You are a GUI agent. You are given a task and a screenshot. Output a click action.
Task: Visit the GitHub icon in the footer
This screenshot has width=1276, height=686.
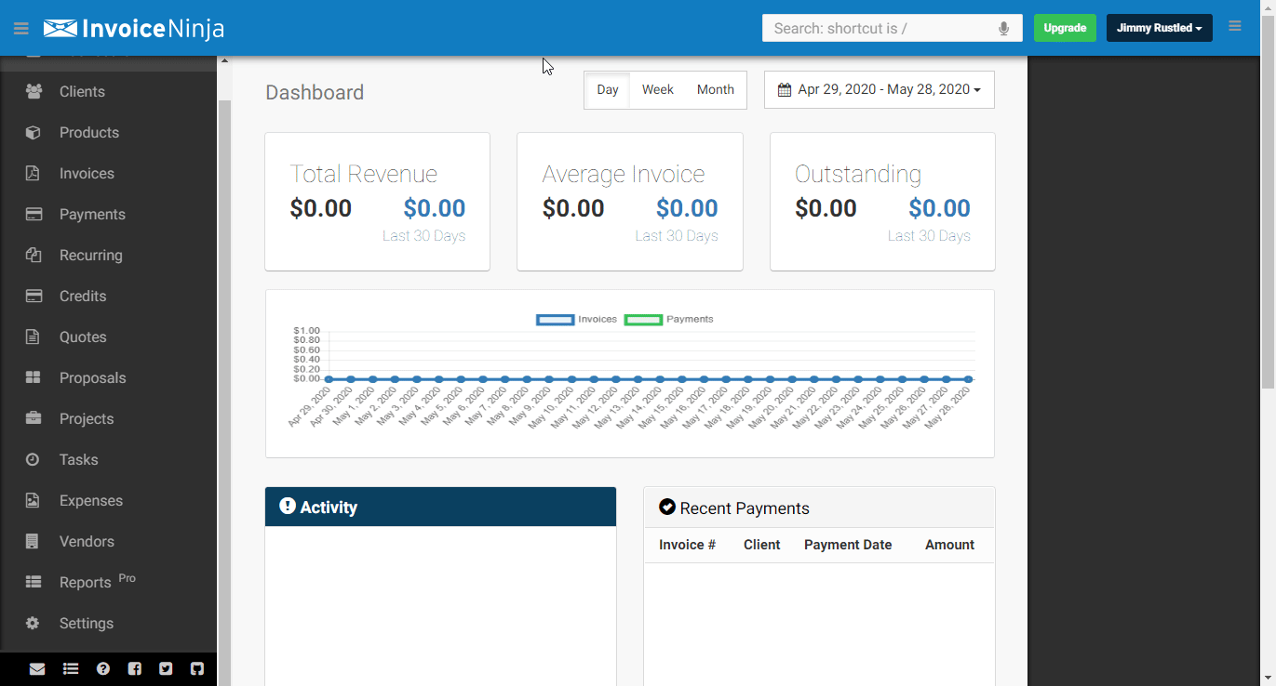point(196,668)
